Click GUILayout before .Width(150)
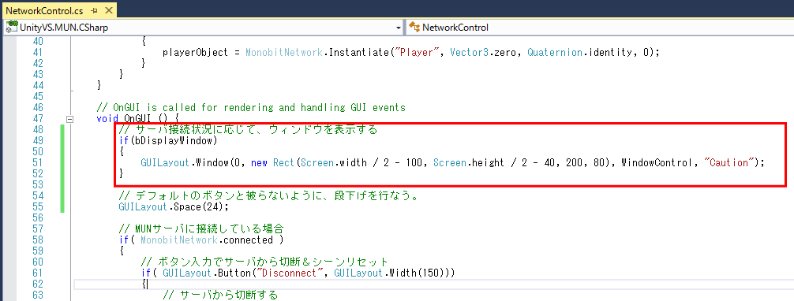Image resolution: width=794 pixels, height=301 pixels. point(359,273)
